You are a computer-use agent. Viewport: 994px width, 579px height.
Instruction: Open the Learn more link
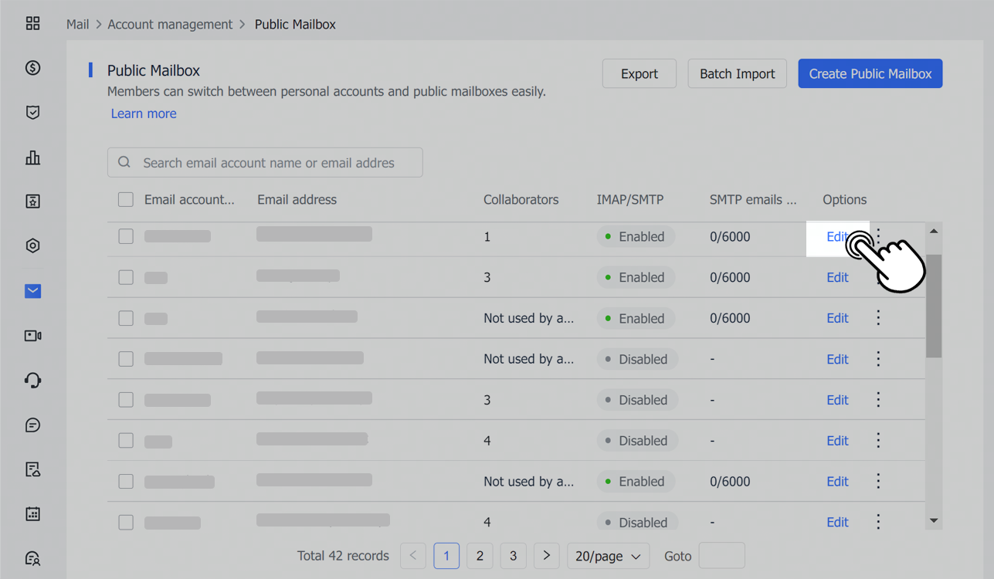coord(144,113)
